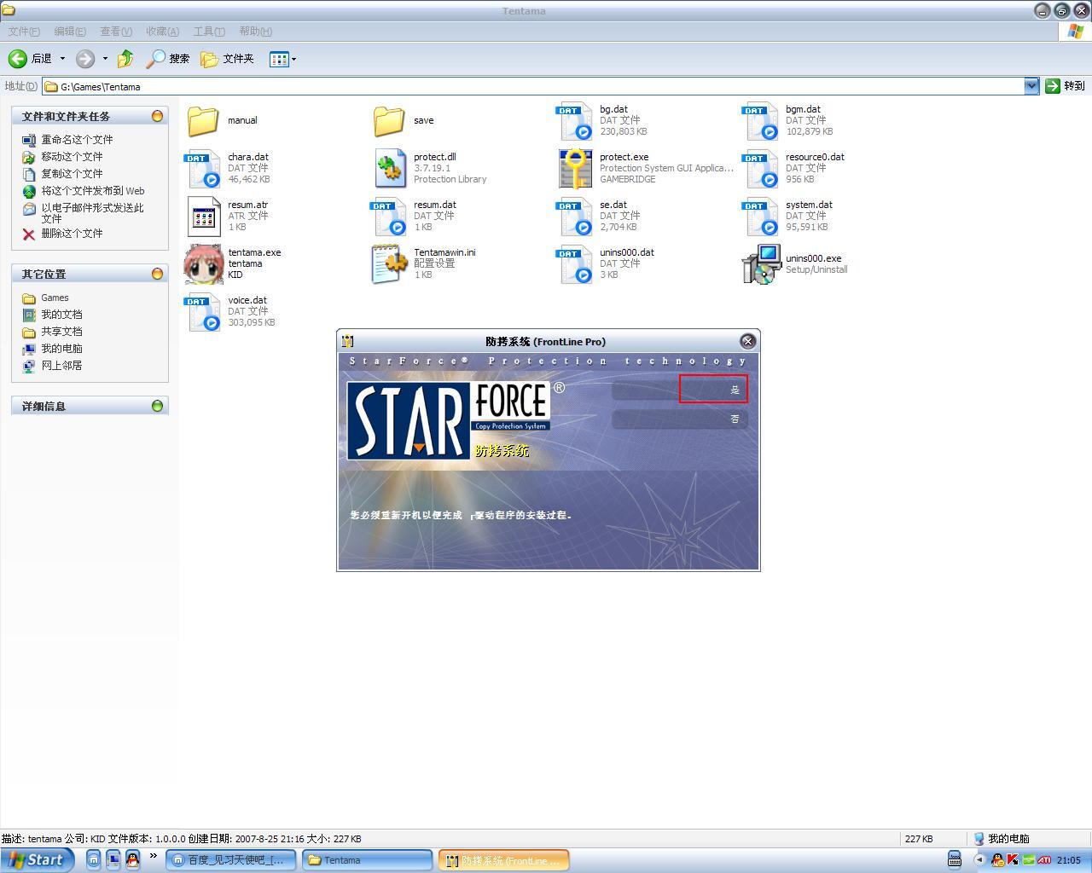This screenshot has height=873, width=1092.
Task: Switch to the 百度 browser taskbar button
Action: [231, 860]
